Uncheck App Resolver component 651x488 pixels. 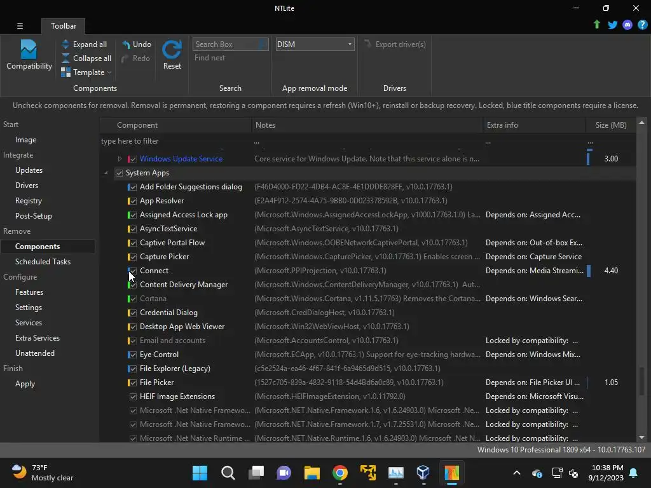pos(133,201)
